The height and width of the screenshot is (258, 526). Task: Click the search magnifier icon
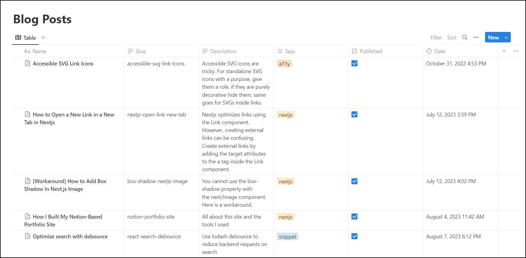click(x=465, y=37)
